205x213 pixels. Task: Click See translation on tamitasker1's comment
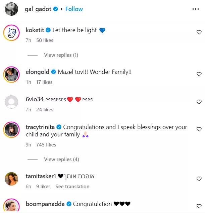tap(72, 187)
